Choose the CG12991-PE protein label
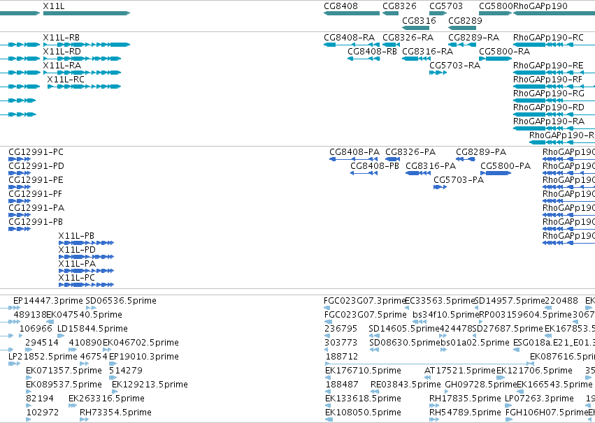 (x=36, y=180)
